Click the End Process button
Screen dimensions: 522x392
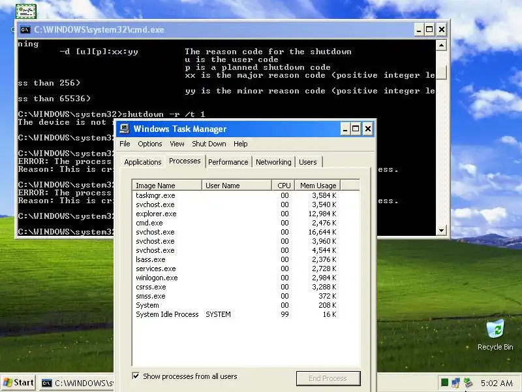(x=328, y=378)
